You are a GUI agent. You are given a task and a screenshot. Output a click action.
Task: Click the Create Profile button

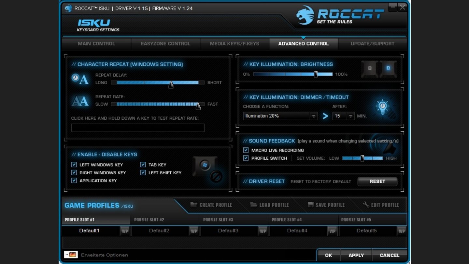coord(211,205)
